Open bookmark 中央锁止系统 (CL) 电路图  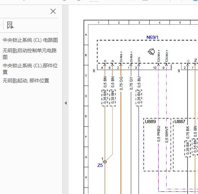click(x=30, y=40)
